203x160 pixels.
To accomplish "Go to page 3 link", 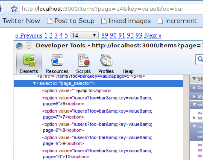I will click(x=56, y=35).
